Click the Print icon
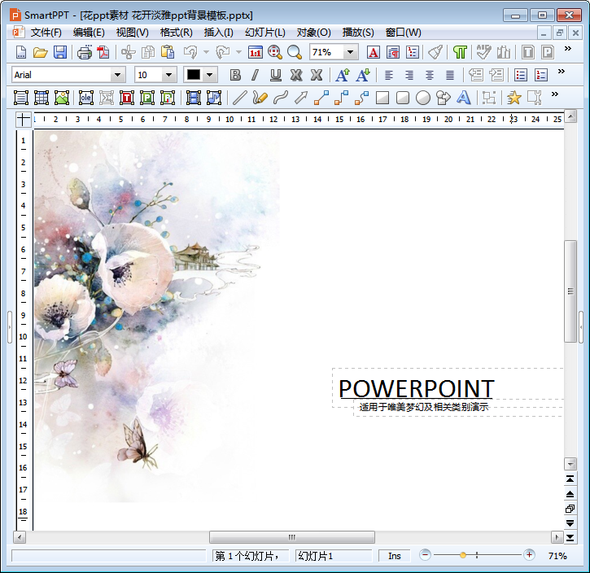This screenshot has height=573, width=590. tap(85, 52)
